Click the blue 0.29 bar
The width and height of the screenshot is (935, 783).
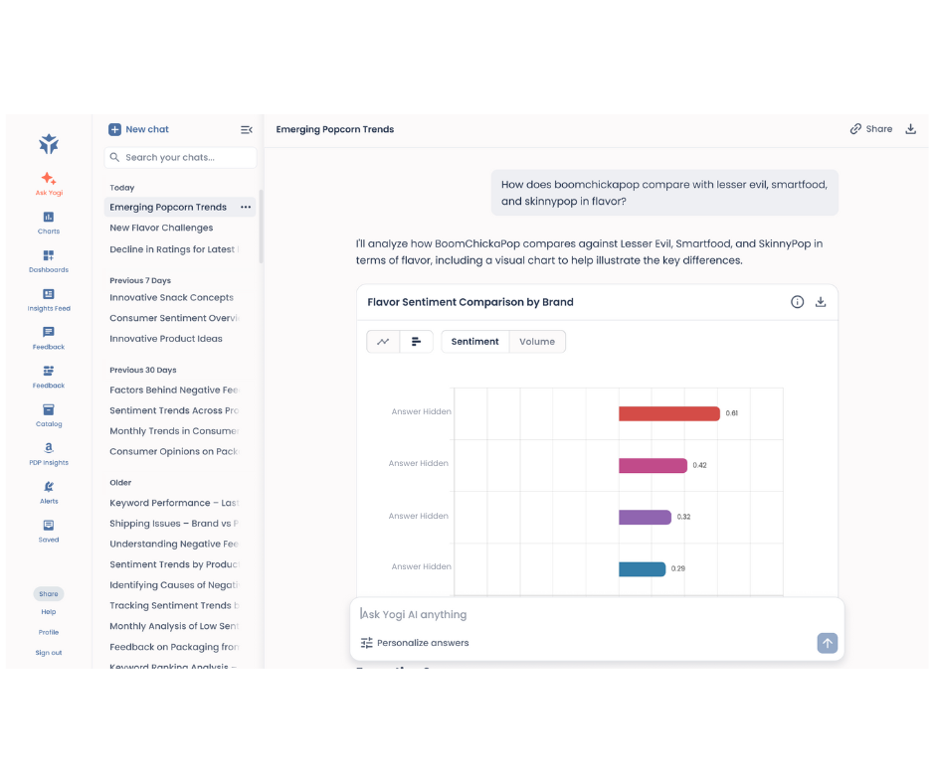[643, 569]
